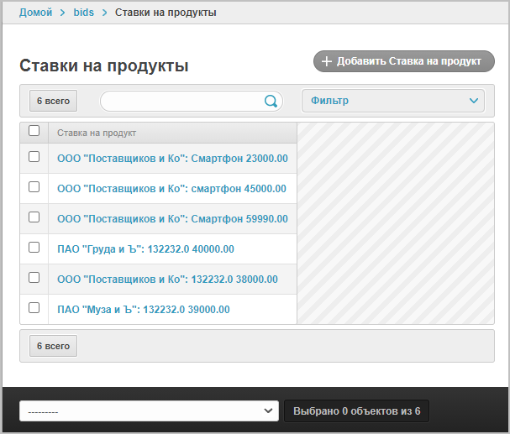Tick the checkbox for Смартфон 59990.00 bid

34,217
